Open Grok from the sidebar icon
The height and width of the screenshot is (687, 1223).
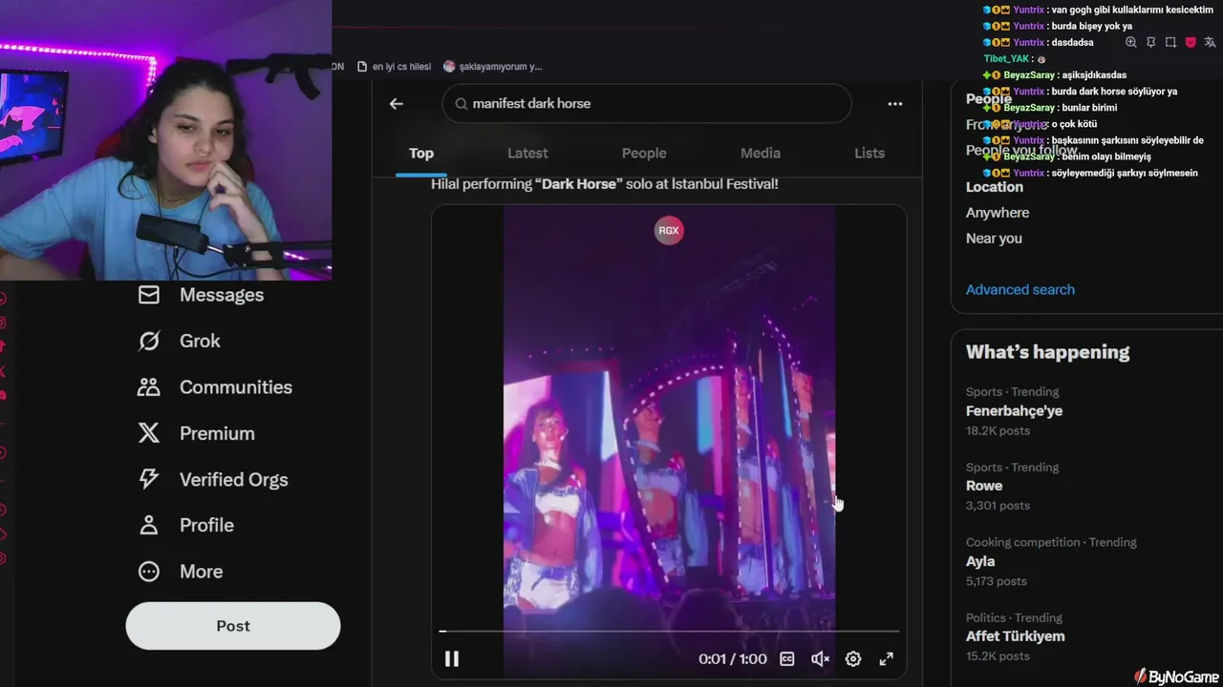click(149, 341)
